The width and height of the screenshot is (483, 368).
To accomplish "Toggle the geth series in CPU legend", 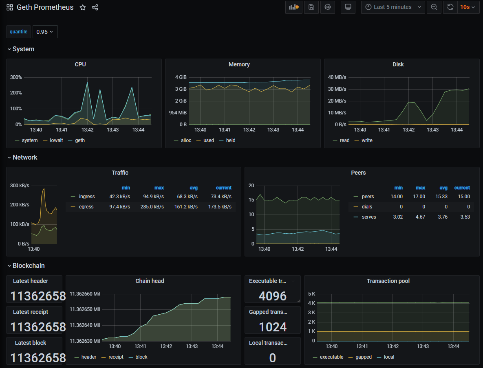I will pos(80,140).
